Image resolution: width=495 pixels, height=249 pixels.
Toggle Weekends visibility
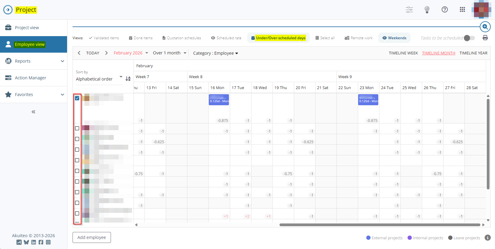[x=394, y=38]
